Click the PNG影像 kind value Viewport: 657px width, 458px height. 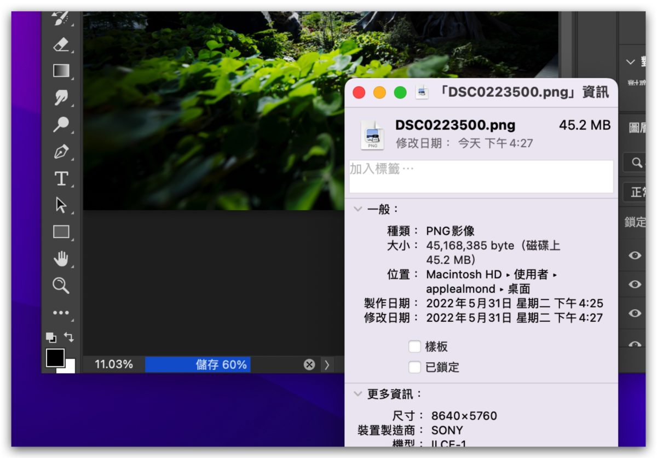coord(451,231)
